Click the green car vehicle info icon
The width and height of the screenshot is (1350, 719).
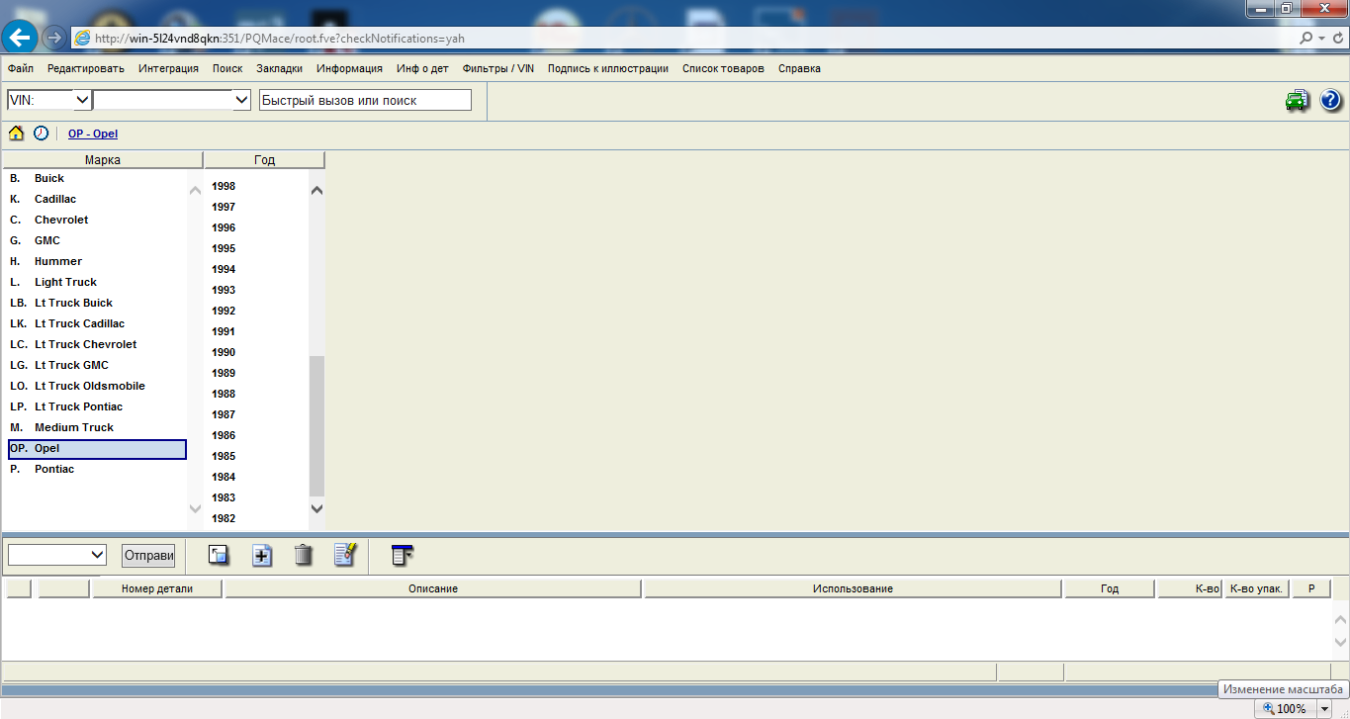tap(1297, 100)
